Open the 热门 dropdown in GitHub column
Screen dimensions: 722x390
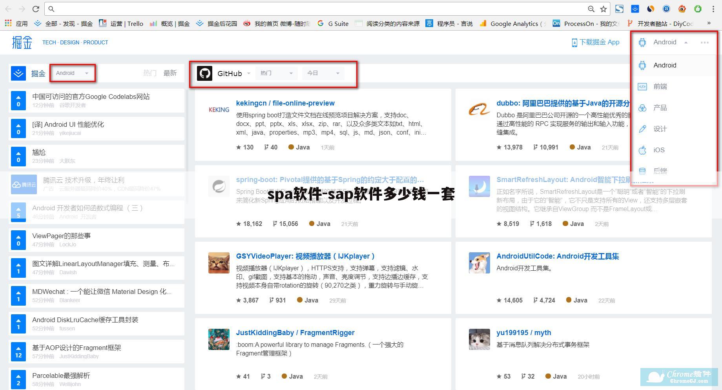277,73
